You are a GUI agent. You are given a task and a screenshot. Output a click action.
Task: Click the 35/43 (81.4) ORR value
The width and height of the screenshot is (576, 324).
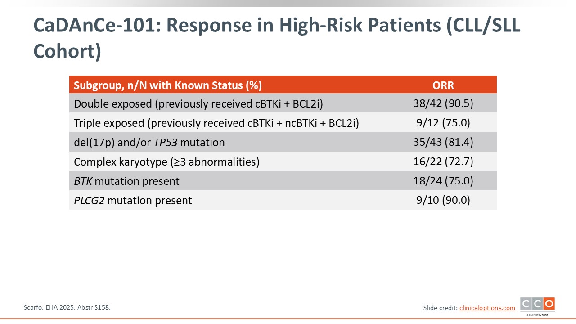[x=443, y=143]
